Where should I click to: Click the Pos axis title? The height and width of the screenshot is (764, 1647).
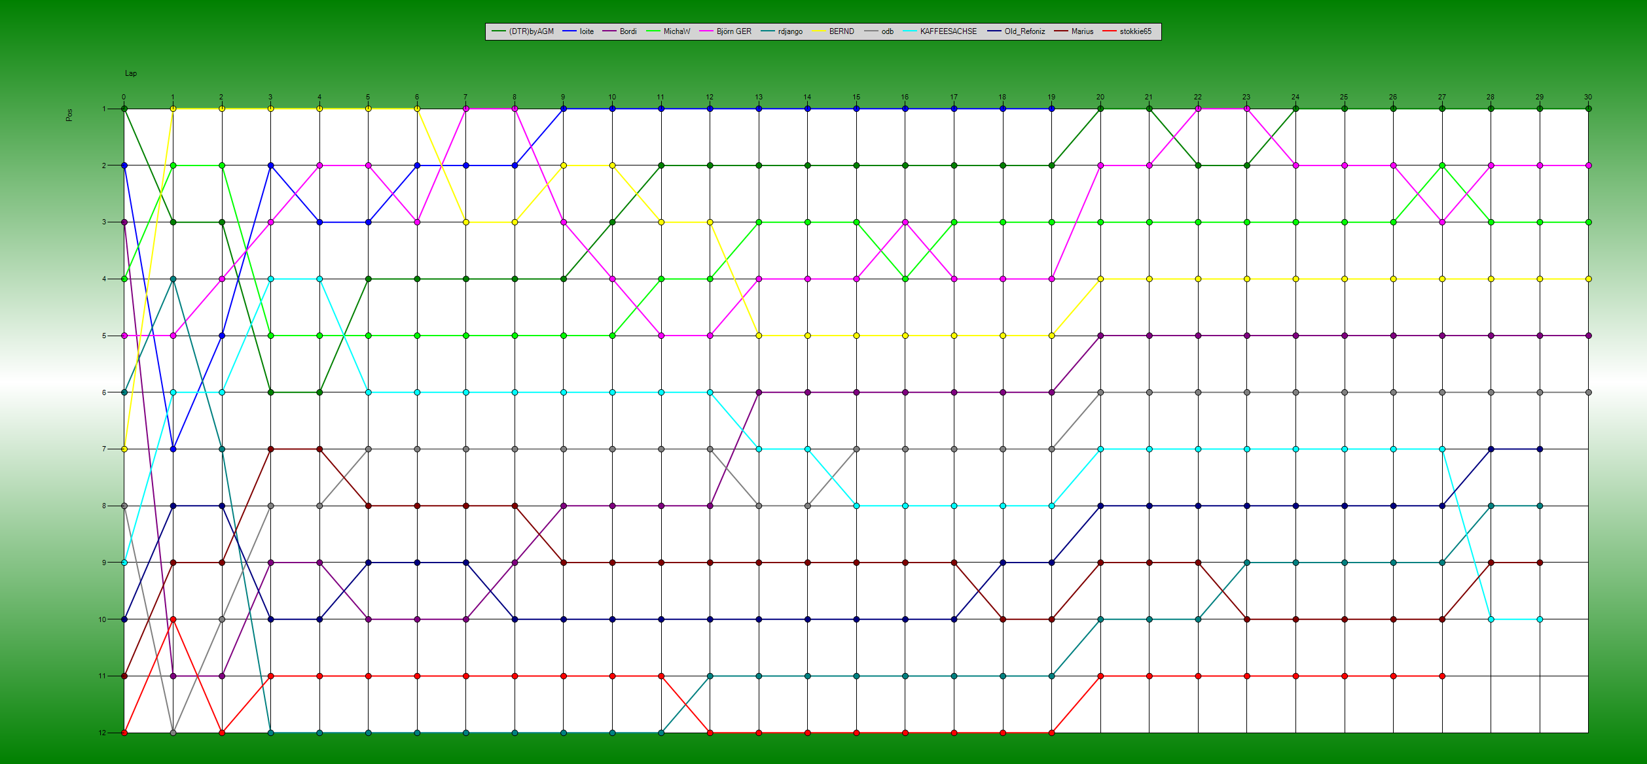pyautogui.click(x=69, y=115)
